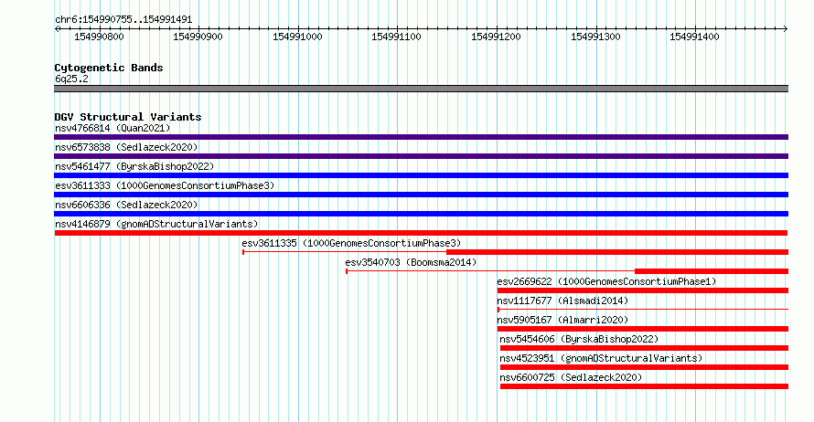Open the nsv6606336 (Sedlazeck2020) label
This screenshot has height=422, width=814.
click(x=126, y=205)
